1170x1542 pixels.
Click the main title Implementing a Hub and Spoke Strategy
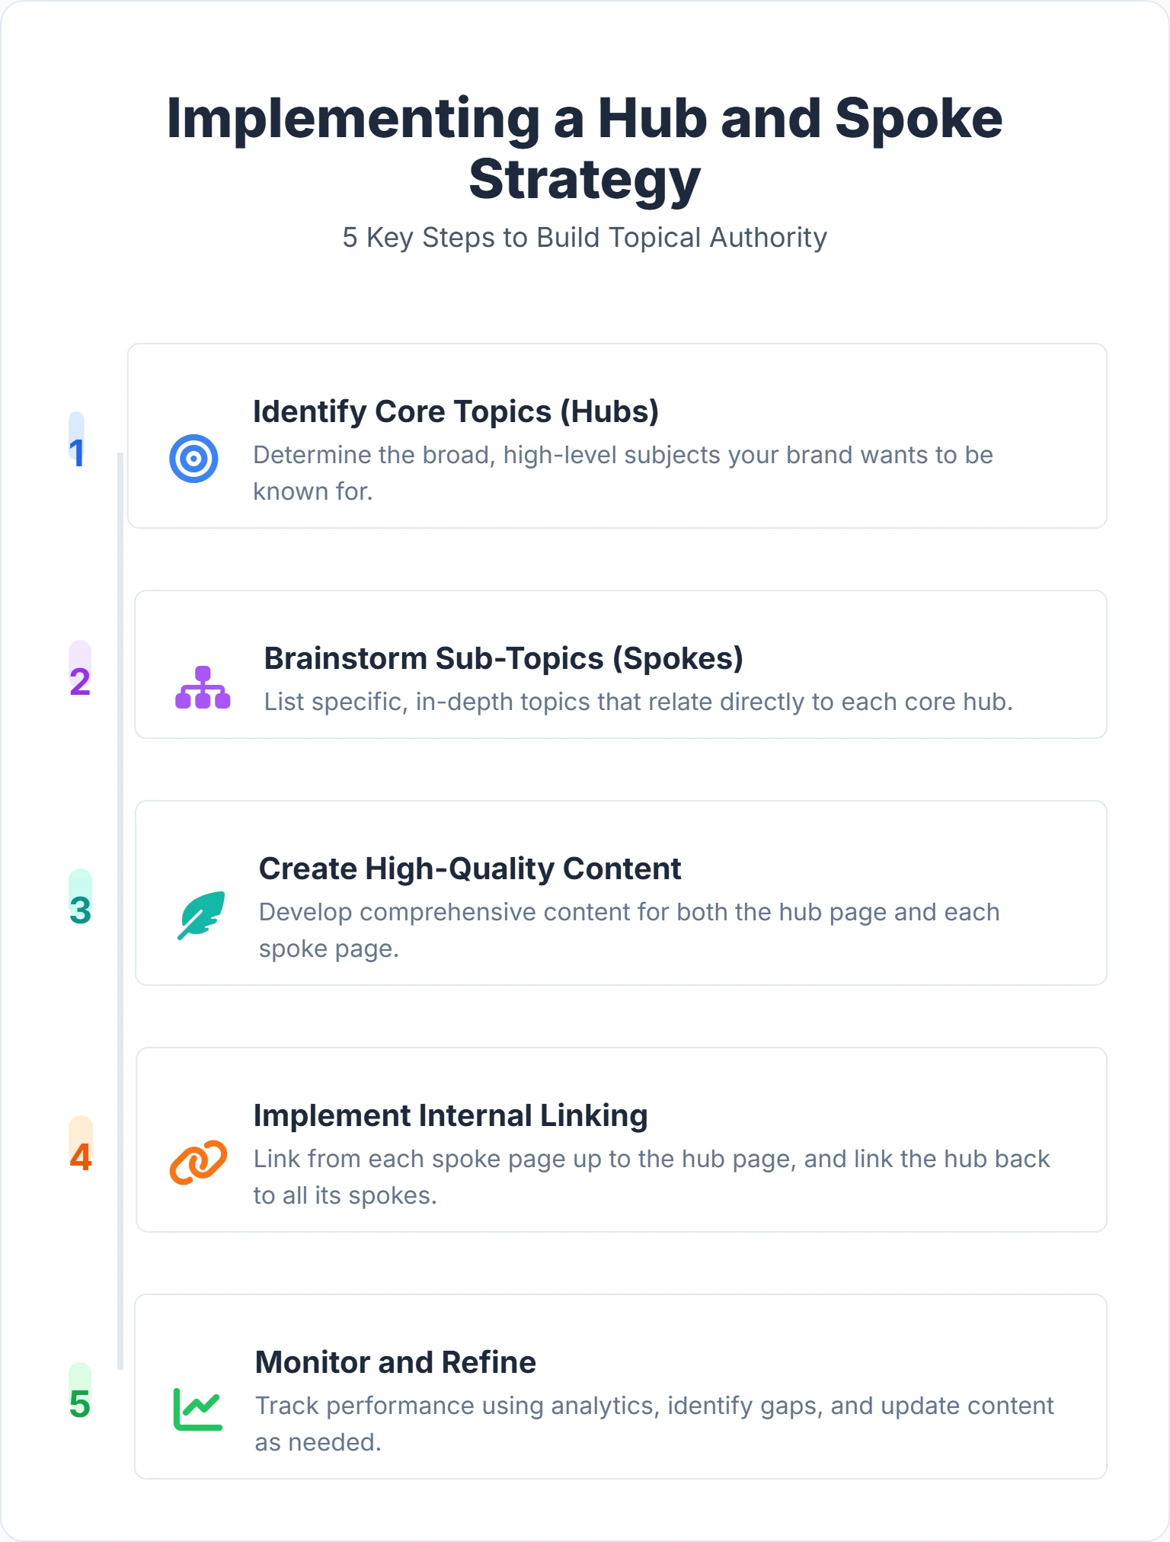(x=585, y=149)
